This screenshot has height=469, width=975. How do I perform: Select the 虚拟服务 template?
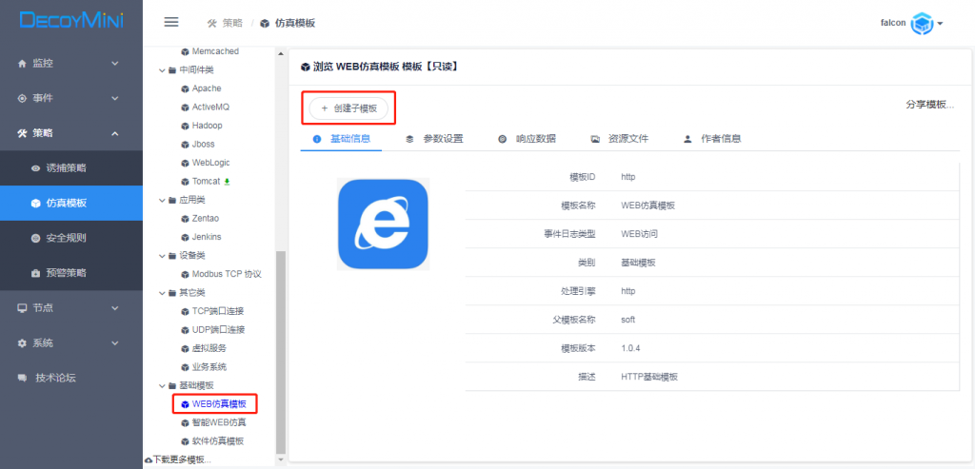tap(209, 348)
